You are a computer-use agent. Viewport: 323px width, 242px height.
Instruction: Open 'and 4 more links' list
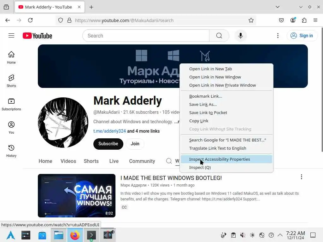144,131
